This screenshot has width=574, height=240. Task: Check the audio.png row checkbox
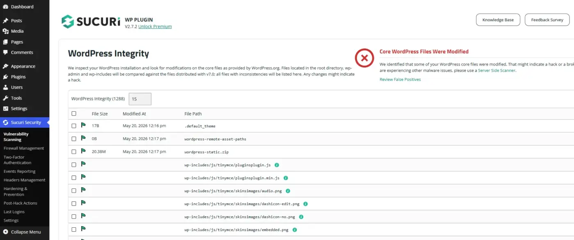click(x=74, y=190)
